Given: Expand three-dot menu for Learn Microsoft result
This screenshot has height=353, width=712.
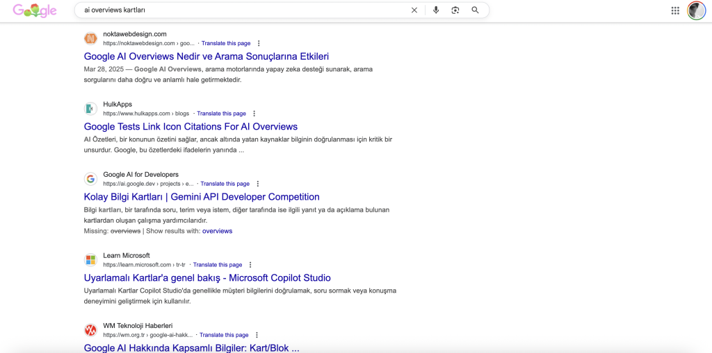Looking at the screenshot, I should (251, 265).
